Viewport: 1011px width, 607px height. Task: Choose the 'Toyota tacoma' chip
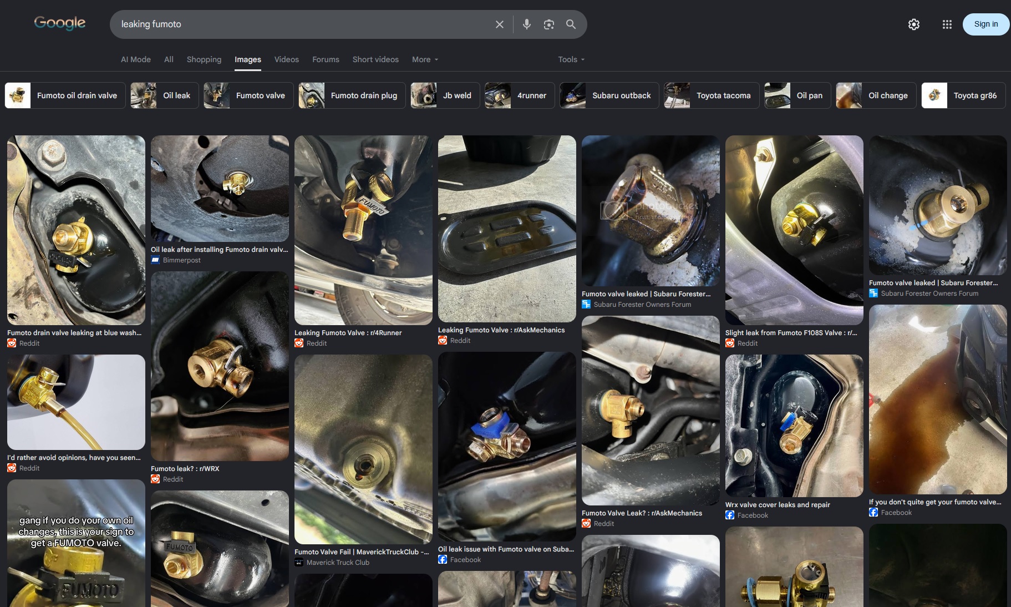click(712, 95)
